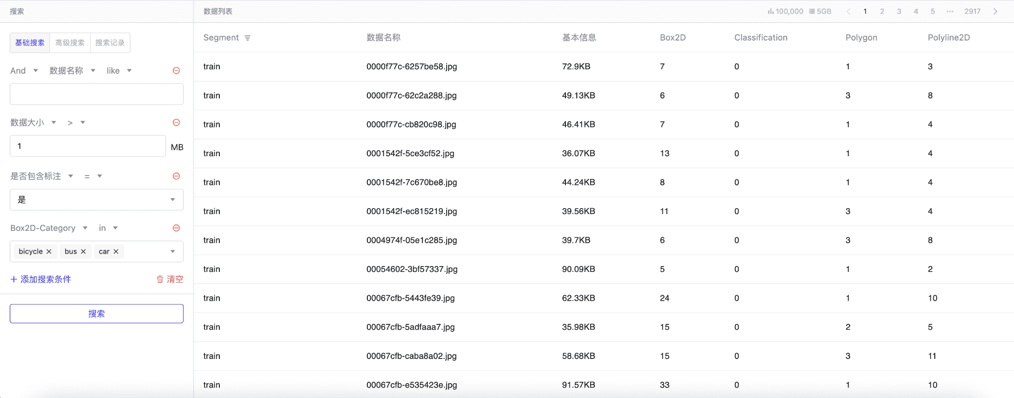The width and height of the screenshot is (1014, 398).
Task: Click the 5GB size indicator
Action: (820, 11)
